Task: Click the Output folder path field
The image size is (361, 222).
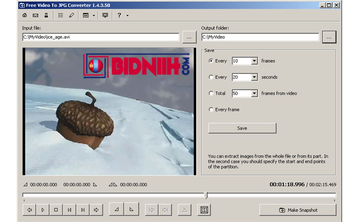Action: (x=260, y=37)
